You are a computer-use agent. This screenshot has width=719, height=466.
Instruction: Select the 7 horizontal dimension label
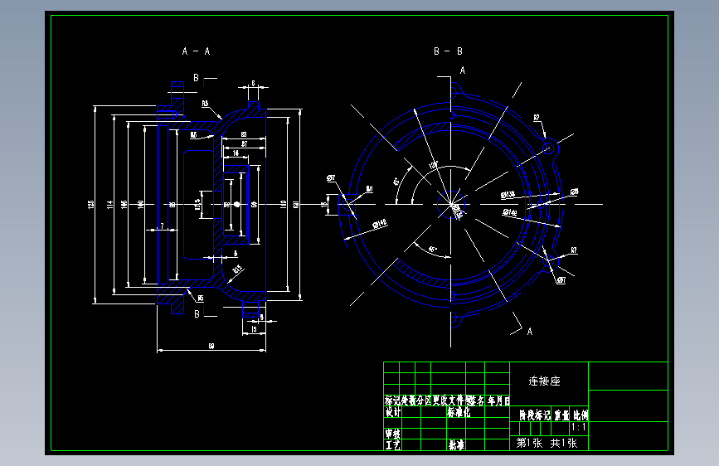(x=162, y=226)
